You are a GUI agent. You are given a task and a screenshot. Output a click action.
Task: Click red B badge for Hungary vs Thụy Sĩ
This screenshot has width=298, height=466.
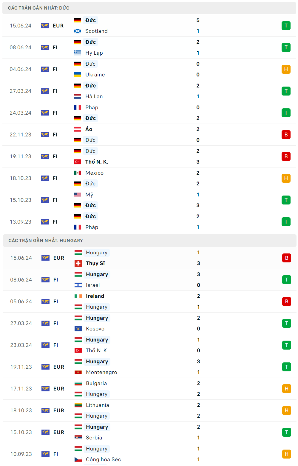(x=286, y=258)
